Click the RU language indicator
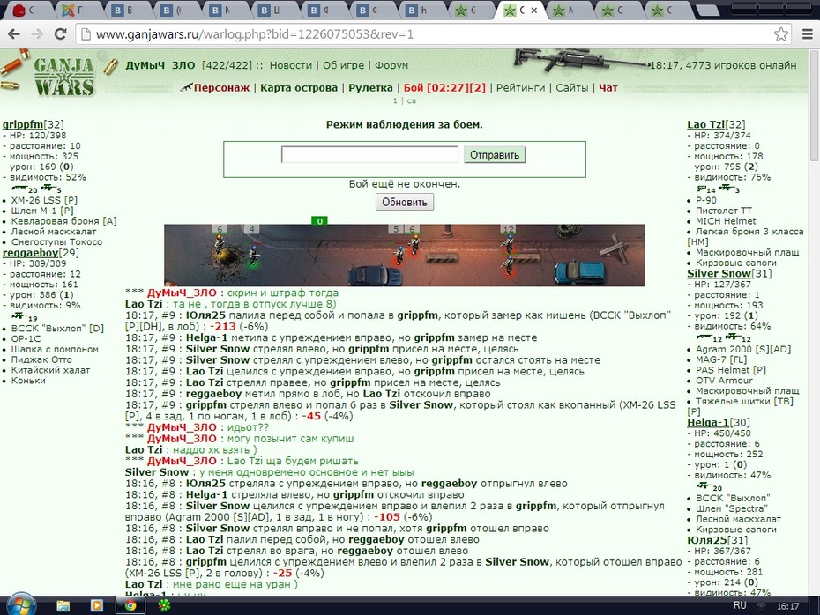Viewport: 820px width, 615px height. coord(740,605)
